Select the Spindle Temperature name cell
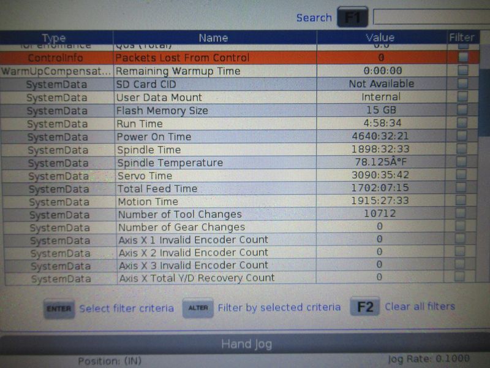This screenshot has width=490, height=368. point(216,163)
